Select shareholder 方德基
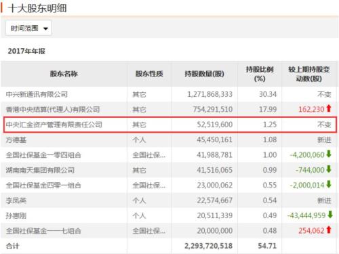Screen dimensions: 339x254 pos(16,140)
